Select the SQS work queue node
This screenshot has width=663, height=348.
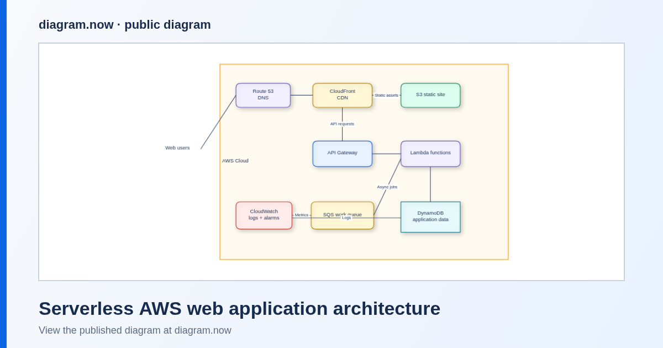(343, 215)
